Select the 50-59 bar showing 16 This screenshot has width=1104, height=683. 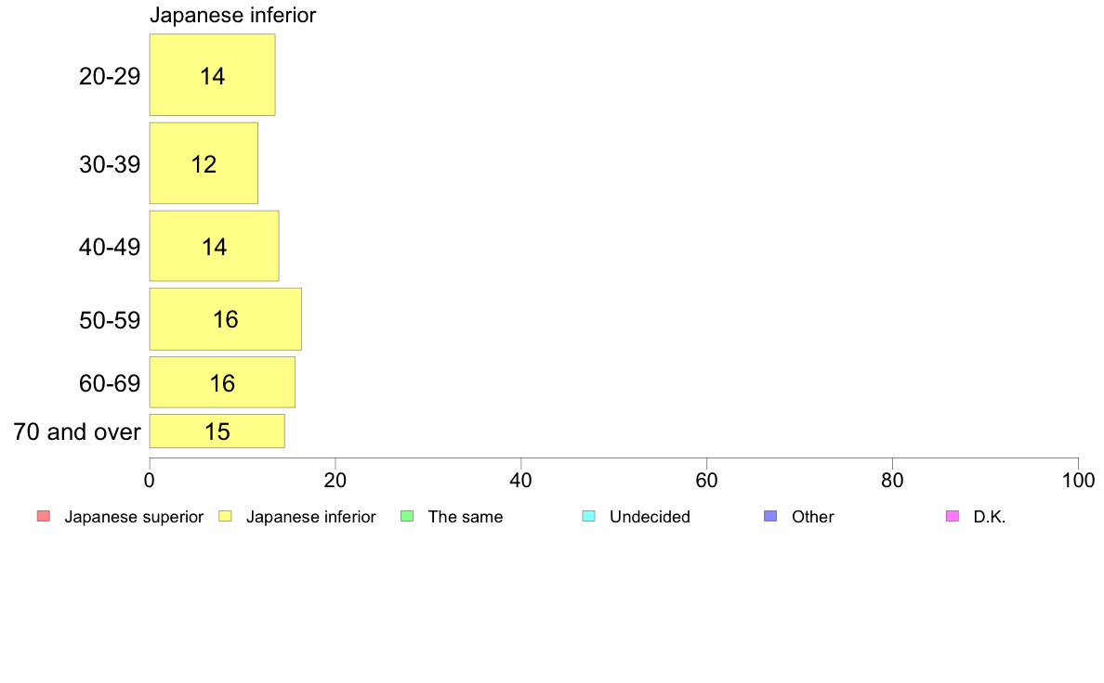click(x=225, y=319)
